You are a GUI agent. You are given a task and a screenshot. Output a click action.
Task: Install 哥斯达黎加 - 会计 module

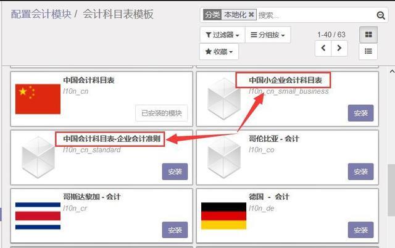tap(175, 230)
